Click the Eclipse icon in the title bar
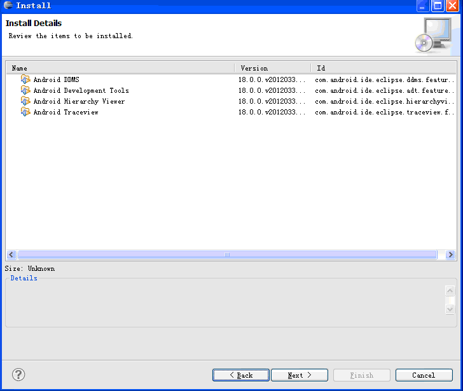This screenshot has width=463, height=391. point(8,5)
